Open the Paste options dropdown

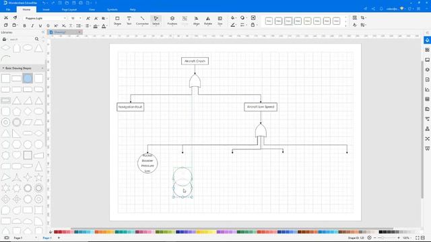pos(18,26)
